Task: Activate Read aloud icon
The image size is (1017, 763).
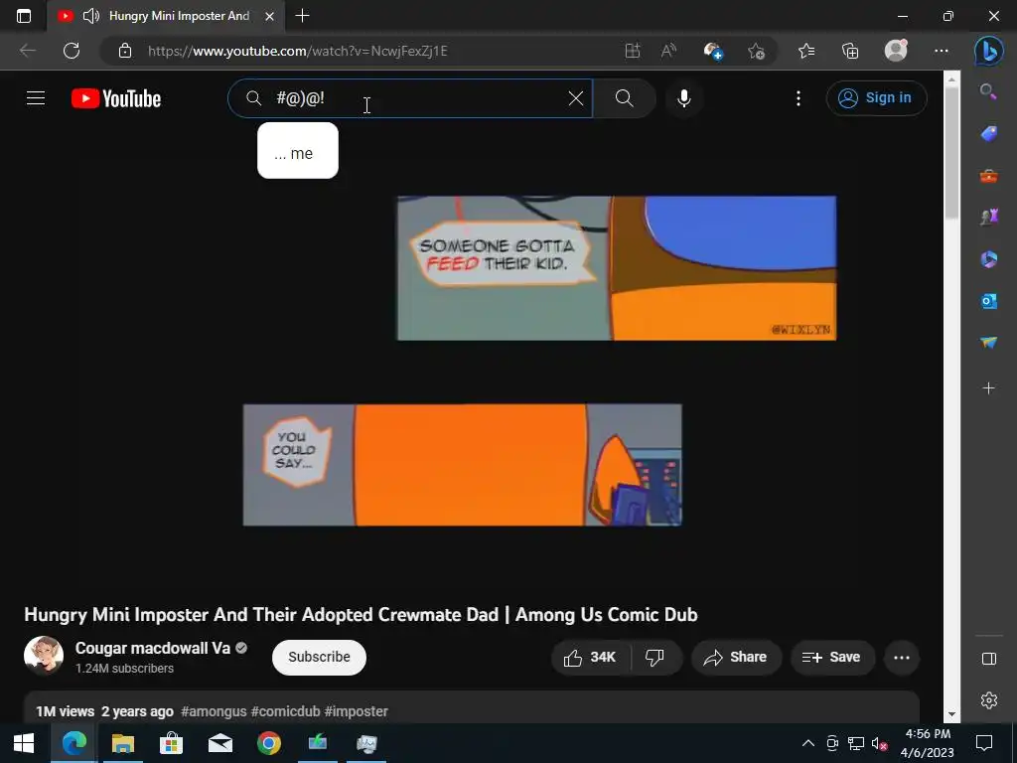Action: pyautogui.click(x=668, y=51)
